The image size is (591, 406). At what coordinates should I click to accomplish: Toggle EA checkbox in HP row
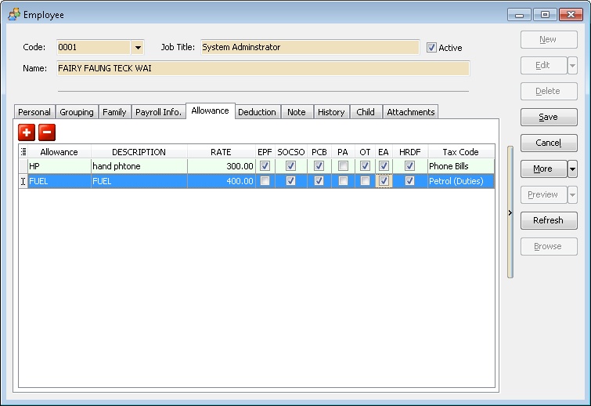click(x=384, y=166)
